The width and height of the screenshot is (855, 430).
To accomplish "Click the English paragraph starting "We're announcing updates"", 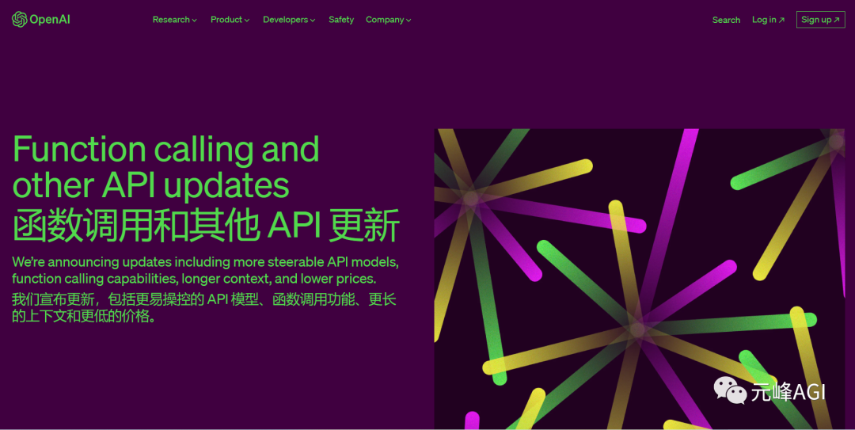I will pyautogui.click(x=205, y=270).
